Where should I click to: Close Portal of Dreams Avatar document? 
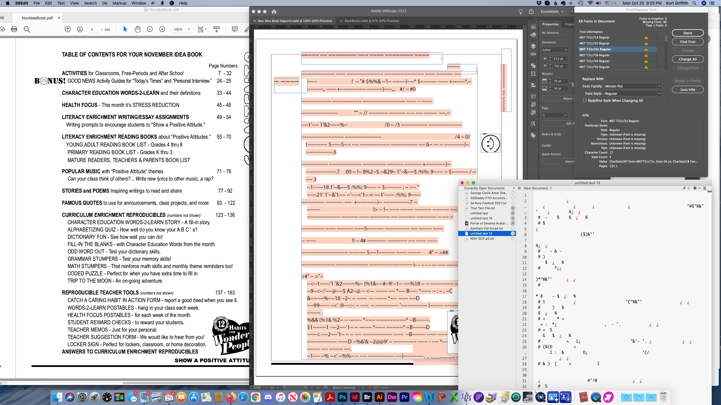point(513,224)
